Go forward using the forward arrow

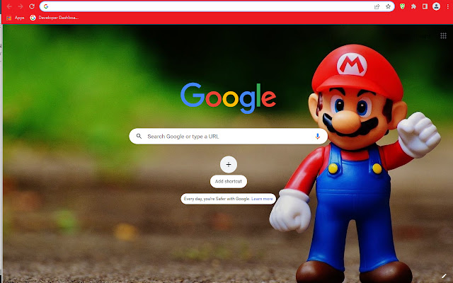click(21, 6)
